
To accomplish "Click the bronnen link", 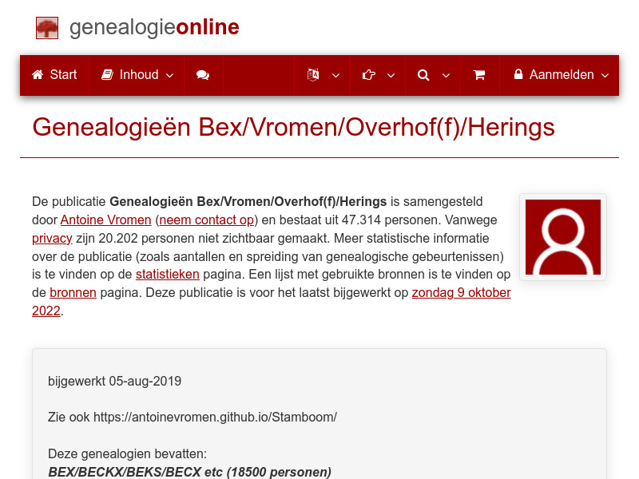I will click(73, 292).
